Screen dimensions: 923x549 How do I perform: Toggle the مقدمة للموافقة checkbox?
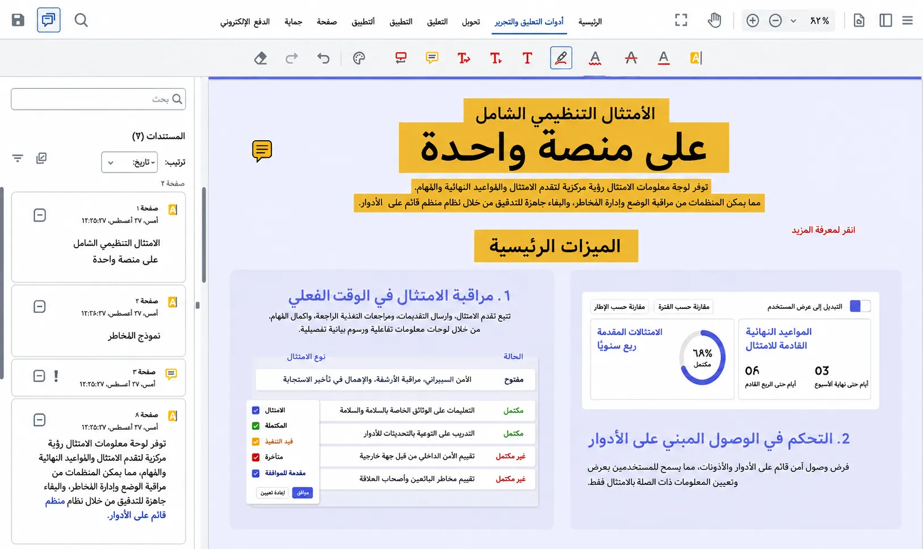[255, 473]
